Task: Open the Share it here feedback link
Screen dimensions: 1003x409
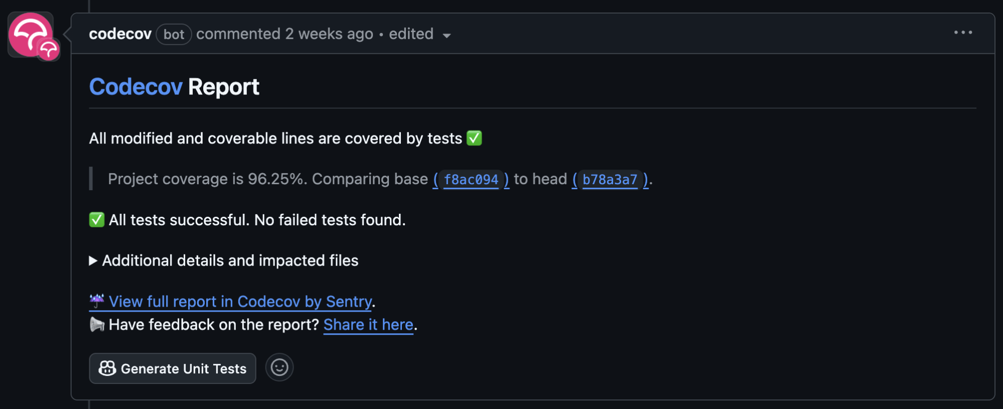Action: coord(368,324)
